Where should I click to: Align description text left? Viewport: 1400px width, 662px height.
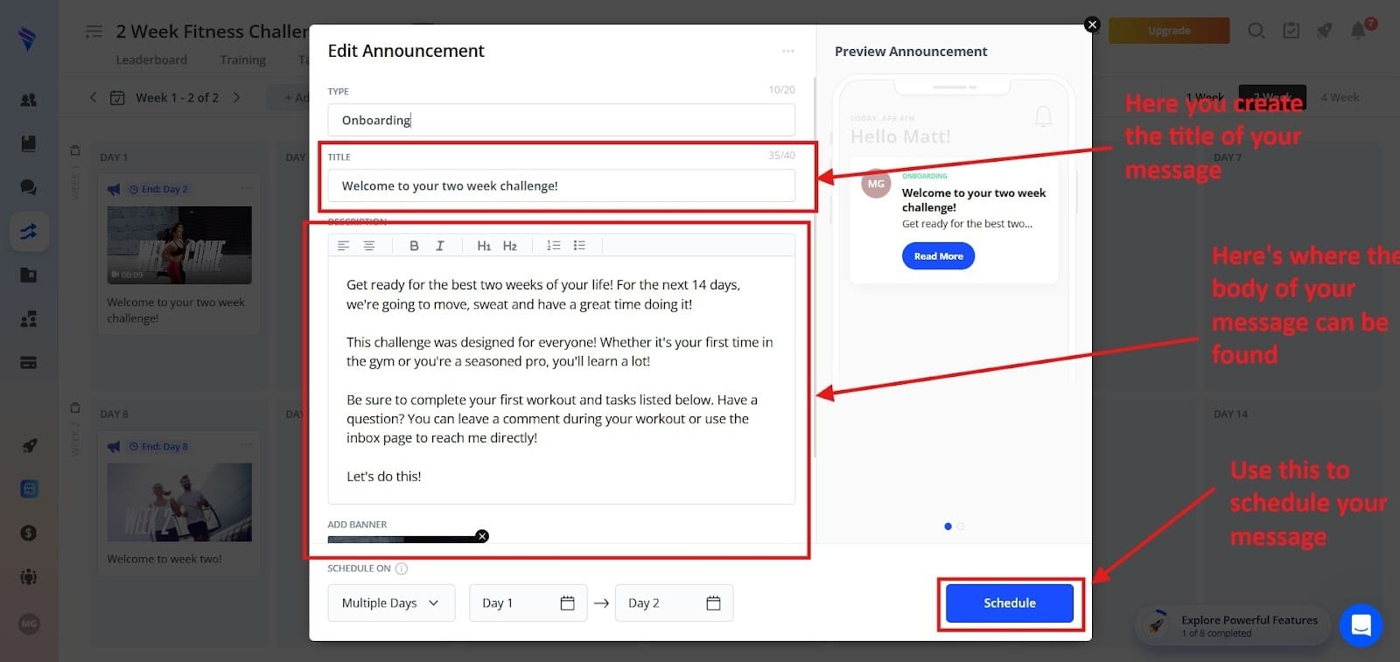[343, 246]
